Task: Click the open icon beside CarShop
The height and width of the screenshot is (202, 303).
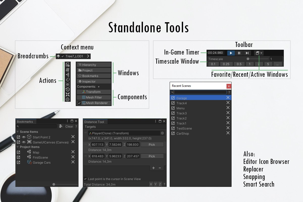Action: click(173, 133)
